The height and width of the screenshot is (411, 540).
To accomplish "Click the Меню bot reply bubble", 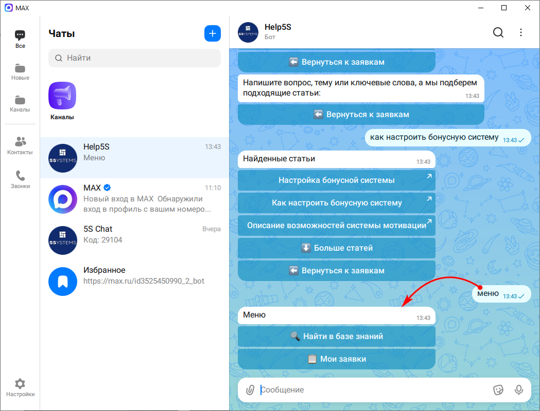I will point(337,315).
